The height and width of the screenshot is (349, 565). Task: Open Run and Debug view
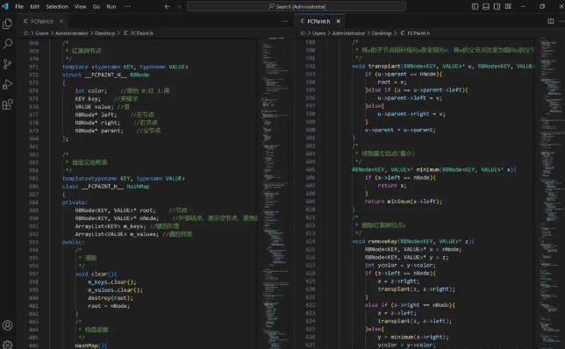point(7,84)
